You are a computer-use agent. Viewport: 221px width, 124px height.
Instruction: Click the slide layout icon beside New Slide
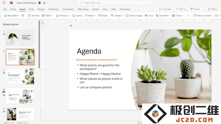23,15
